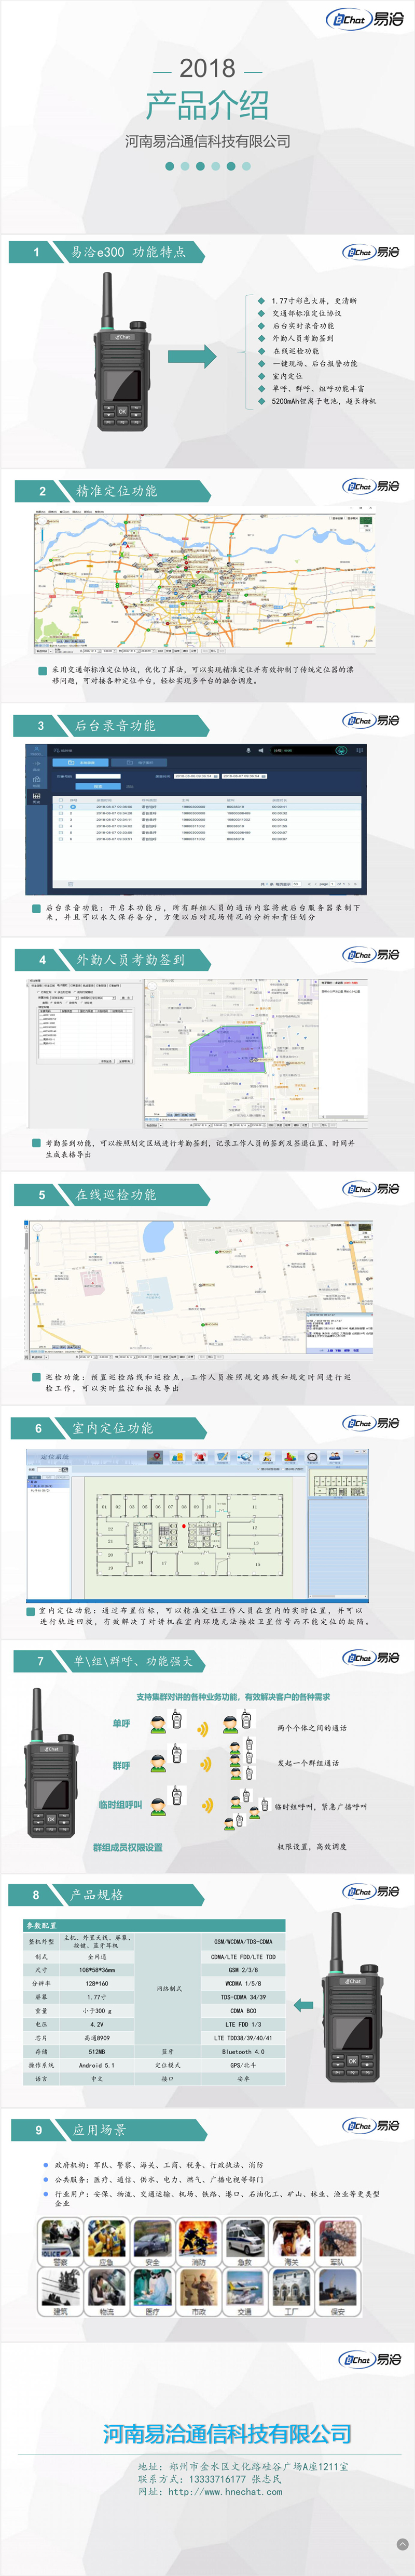Open the 应急 application scene thumbnail
The height and width of the screenshot is (2576, 415).
(106, 2243)
